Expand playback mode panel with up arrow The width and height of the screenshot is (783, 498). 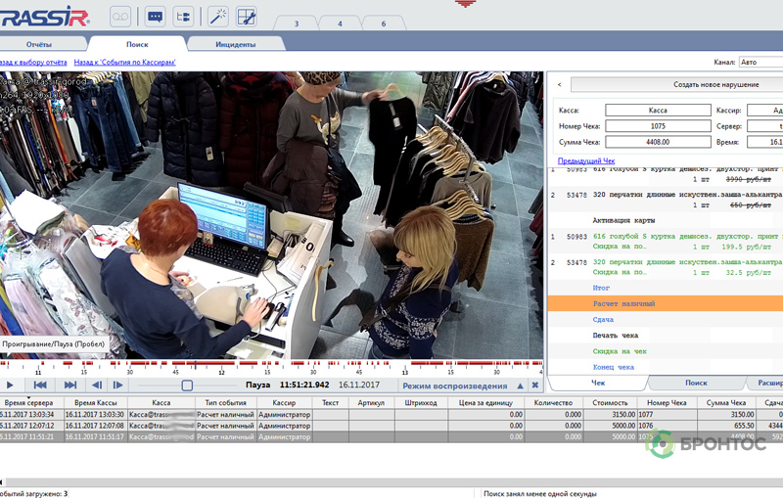520,385
